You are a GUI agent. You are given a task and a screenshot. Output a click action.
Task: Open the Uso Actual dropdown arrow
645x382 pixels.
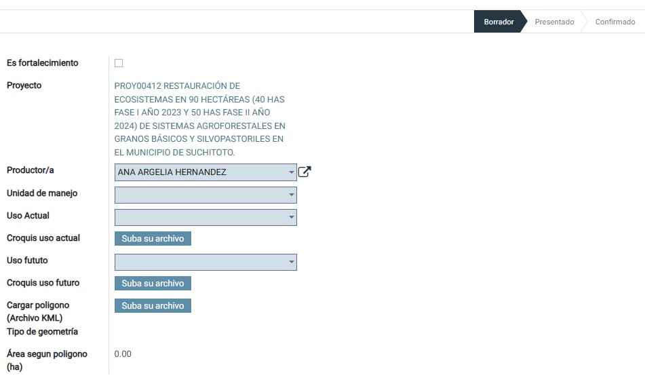(292, 218)
